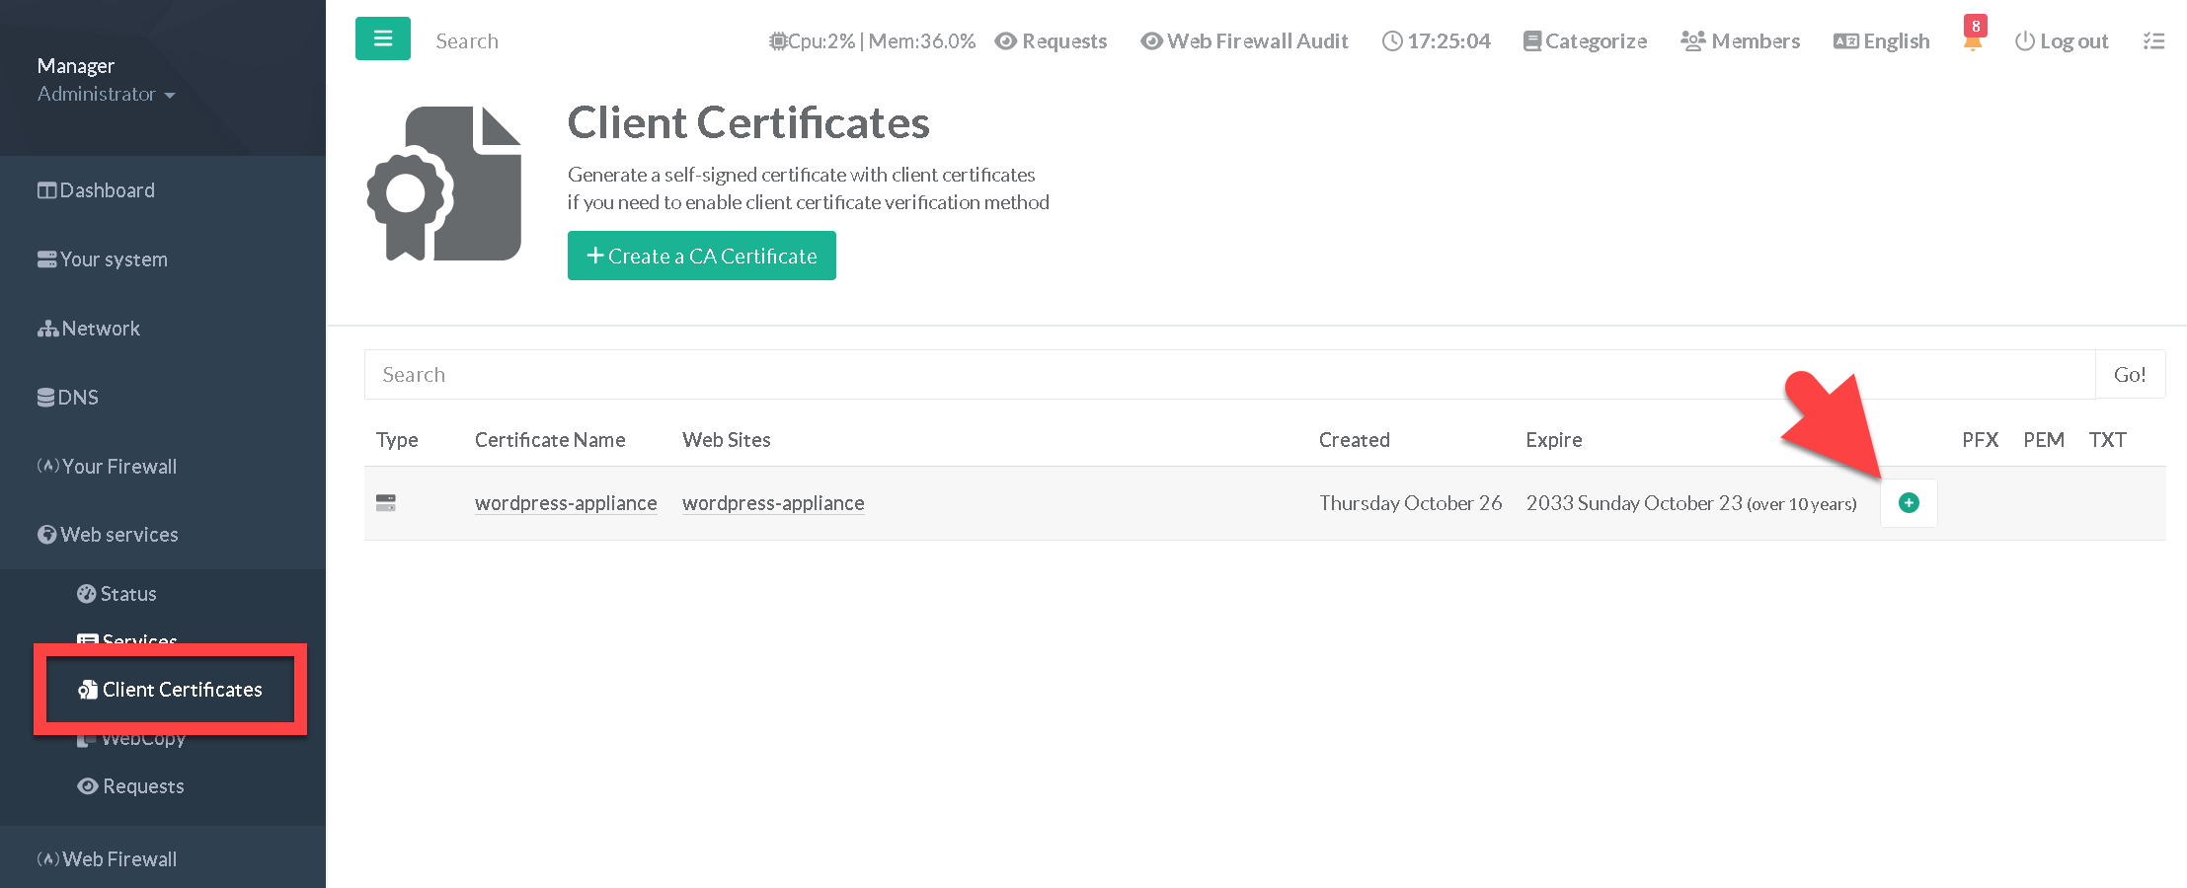Viewport: 2187px width, 888px height.
Task: Open the notification bell with 8 alerts
Action: coord(1973,40)
